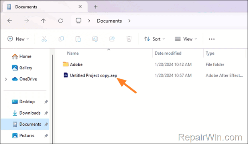Click the Forward navigation arrow

27,21
